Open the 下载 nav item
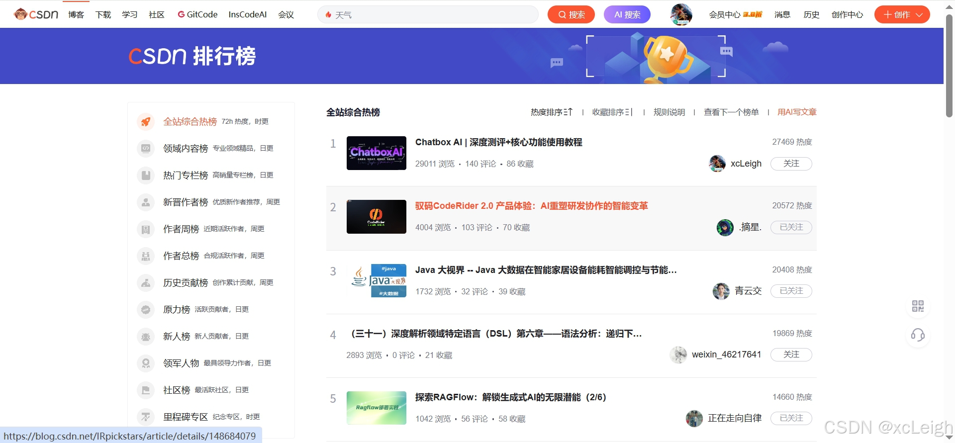Image resolution: width=955 pixels, height=443 pixels. point(103,15)
